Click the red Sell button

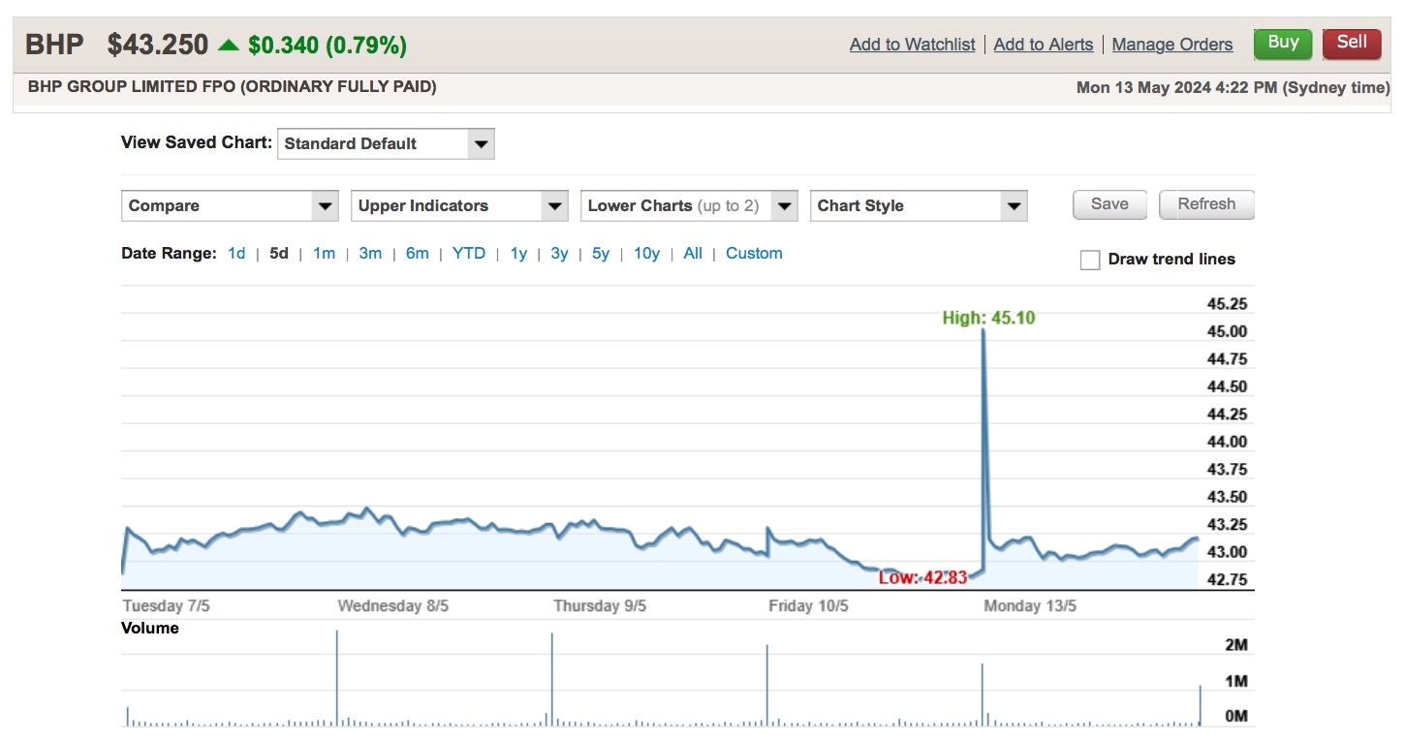(1352, 44)
